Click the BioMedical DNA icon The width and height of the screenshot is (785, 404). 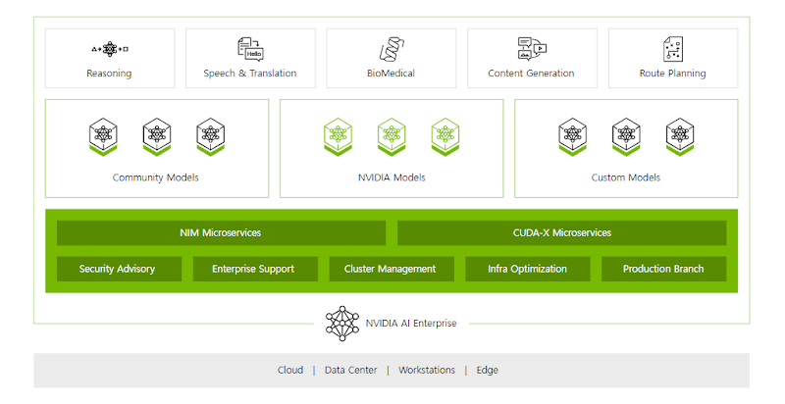coord(392,49)
